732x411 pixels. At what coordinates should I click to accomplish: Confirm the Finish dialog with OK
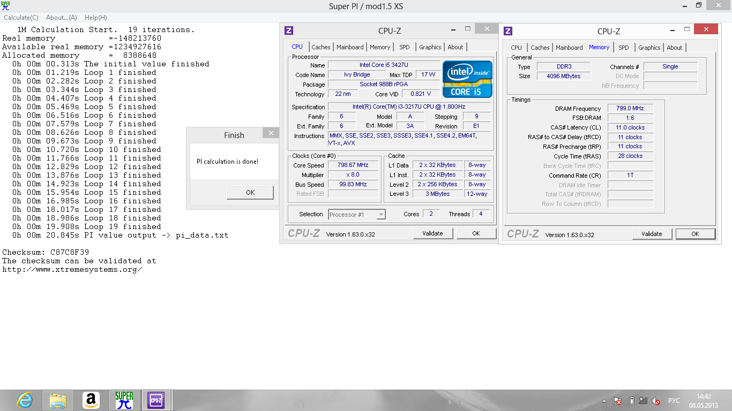click(250, 192)
